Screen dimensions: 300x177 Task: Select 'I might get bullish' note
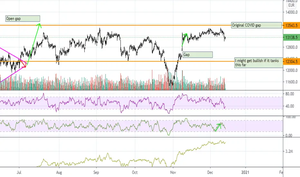(259, 63)
